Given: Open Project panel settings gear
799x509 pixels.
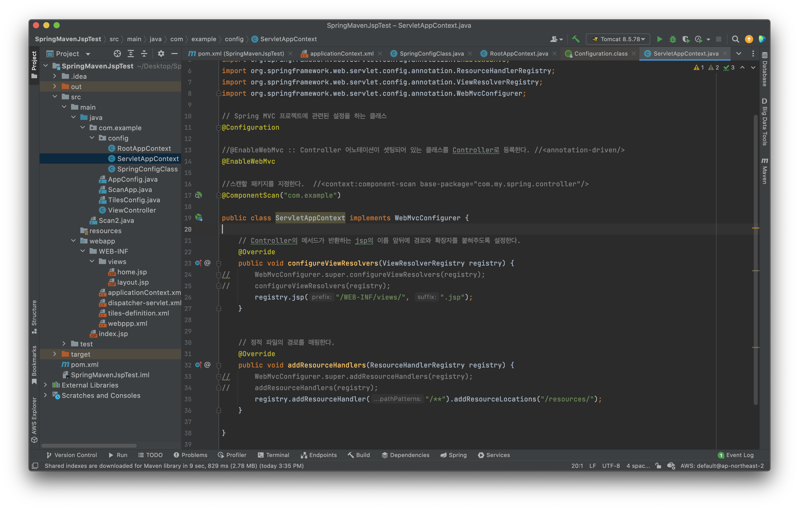Looking at the screenshot, I should click(161, 54).
